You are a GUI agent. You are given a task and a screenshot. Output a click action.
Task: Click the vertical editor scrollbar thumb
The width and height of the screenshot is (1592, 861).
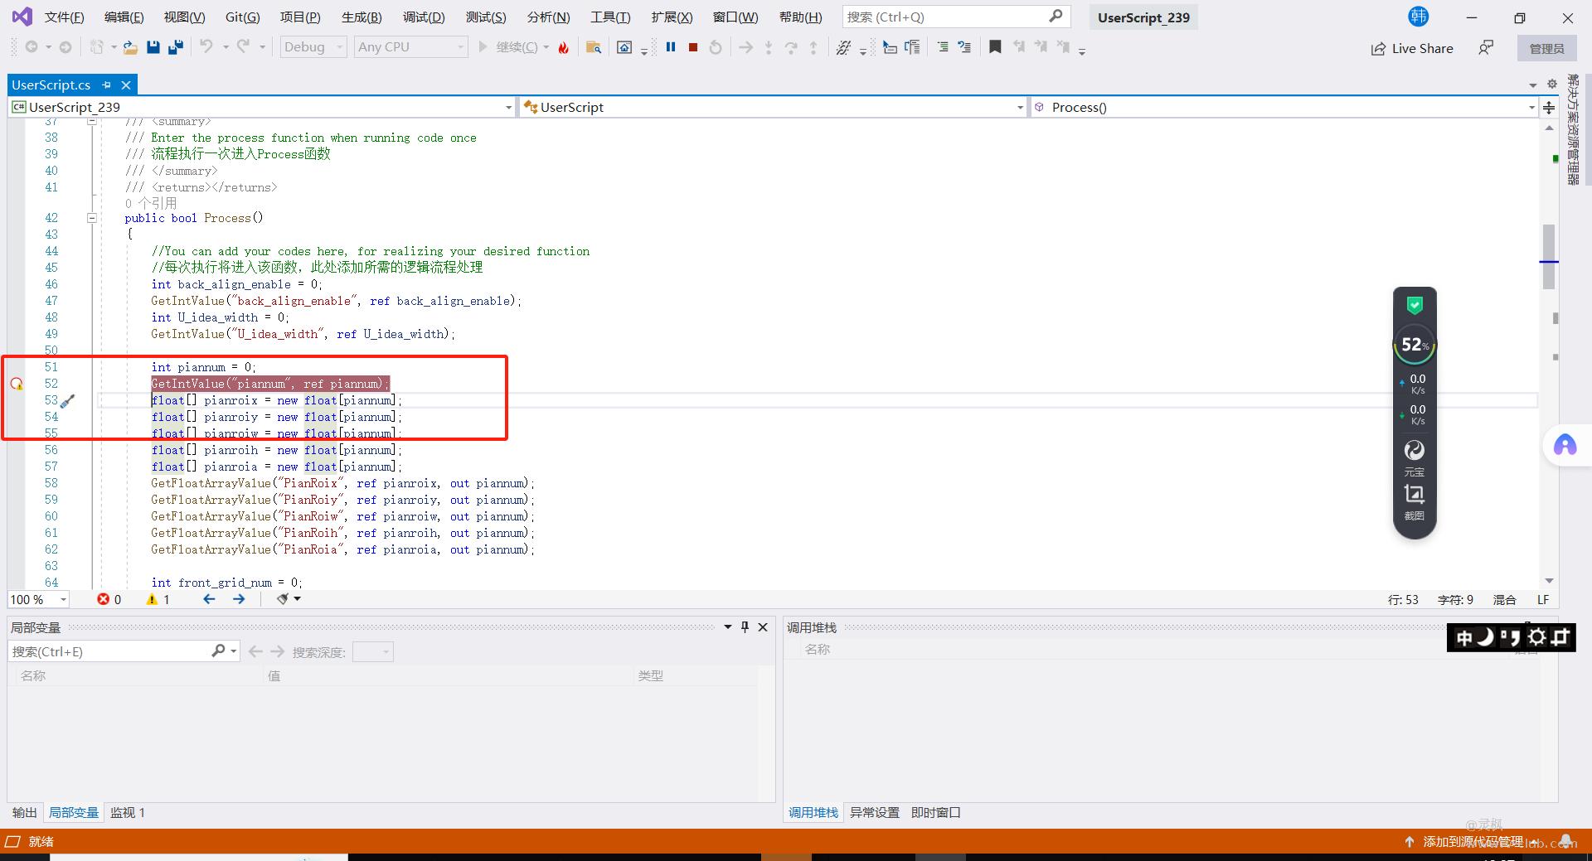pos(1549,256)
